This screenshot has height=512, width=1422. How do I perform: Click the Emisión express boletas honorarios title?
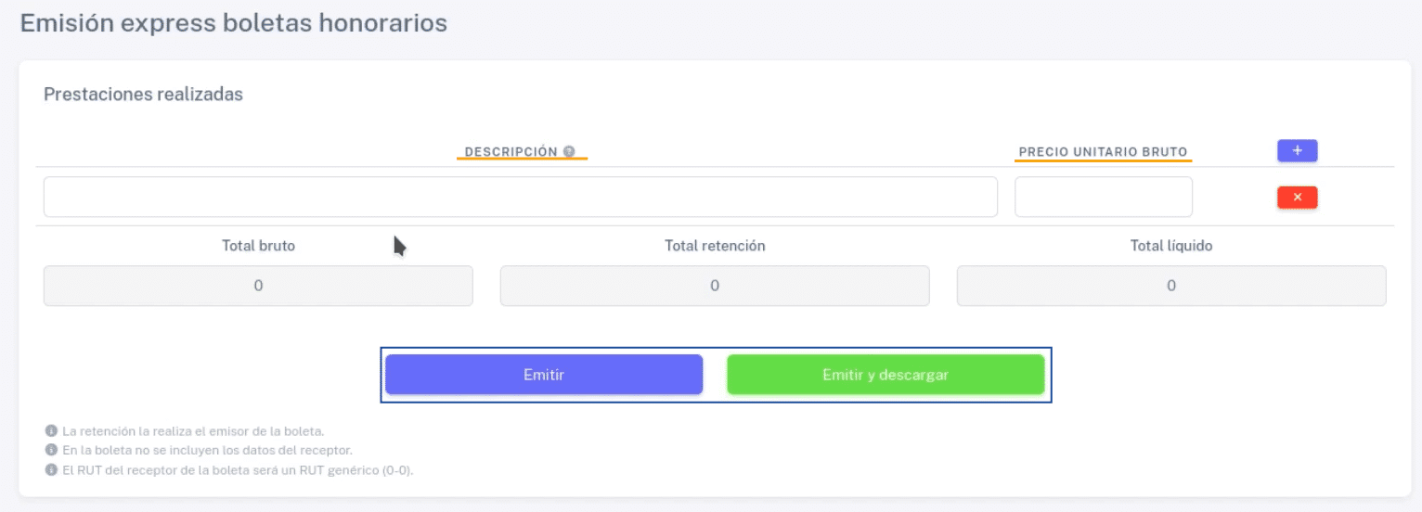[234, 23]
